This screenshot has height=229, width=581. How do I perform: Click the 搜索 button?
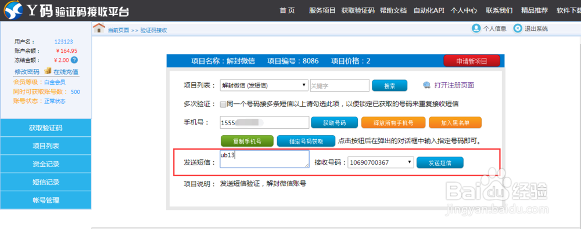tap(389, 85)
